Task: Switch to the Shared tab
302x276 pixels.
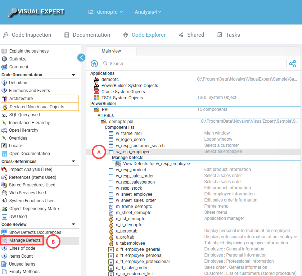Action: pyautogui.click(x=191, y=35)
